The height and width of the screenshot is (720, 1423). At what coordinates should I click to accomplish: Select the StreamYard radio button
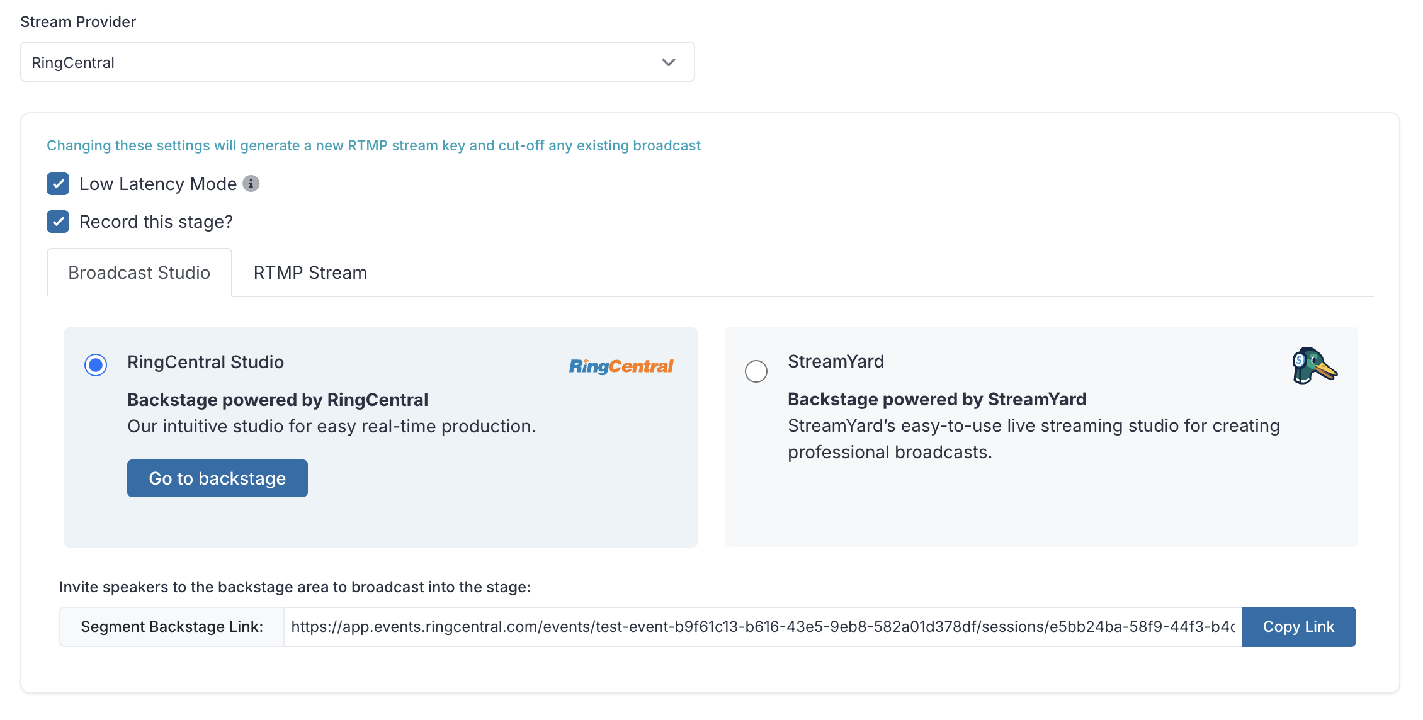coord(756,371)
